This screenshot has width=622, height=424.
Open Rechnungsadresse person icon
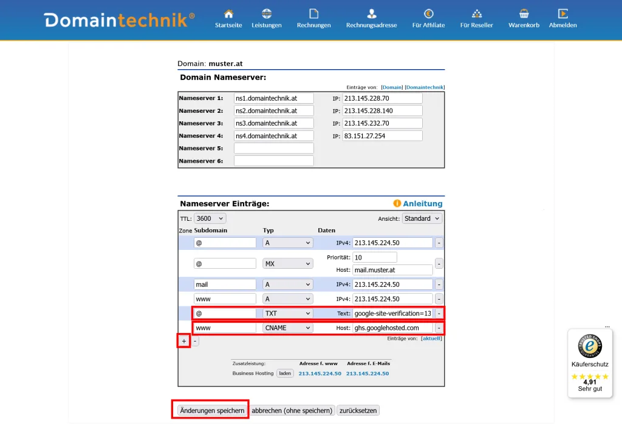click(371, 14)
